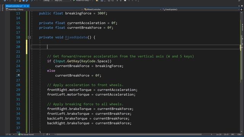Click 'currentBreakForce' declaration on line 16
The height and width of the screenshot is (137, 244).
point(84,28)
